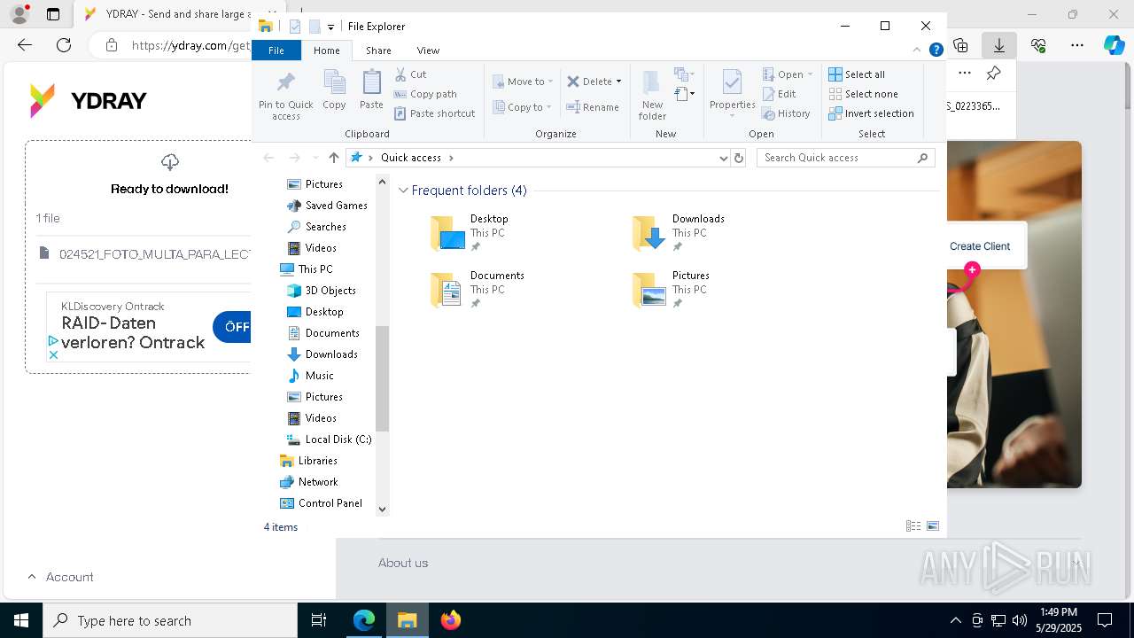Open the File menu tab
The image size is (1134, 638).
[x=276, y=51]
